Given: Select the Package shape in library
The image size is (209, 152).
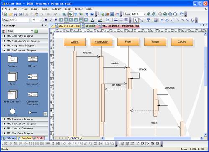Looking at the screenshot, I should pos(13,59).
